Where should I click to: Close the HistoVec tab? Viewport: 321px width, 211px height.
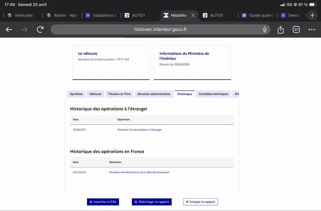[193, 15]
